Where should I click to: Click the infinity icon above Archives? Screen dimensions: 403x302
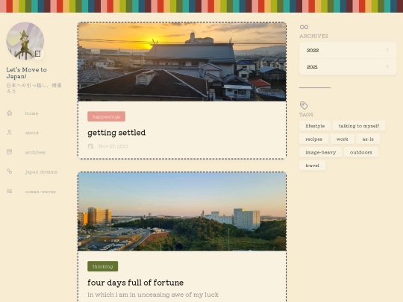pos(304,27)
